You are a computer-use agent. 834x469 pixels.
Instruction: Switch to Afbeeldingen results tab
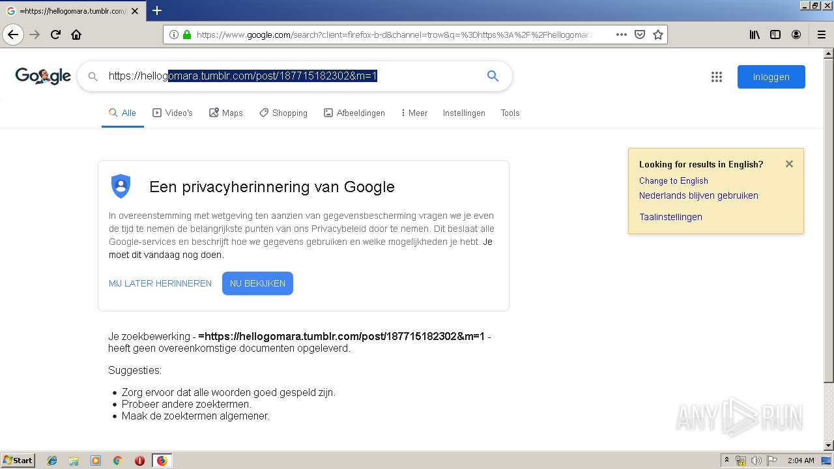coord(354,113)
